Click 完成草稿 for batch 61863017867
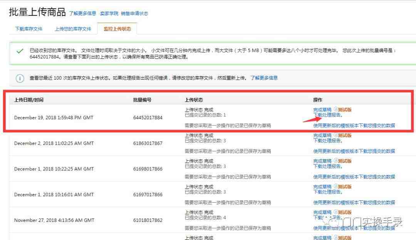 pos(322,135)
